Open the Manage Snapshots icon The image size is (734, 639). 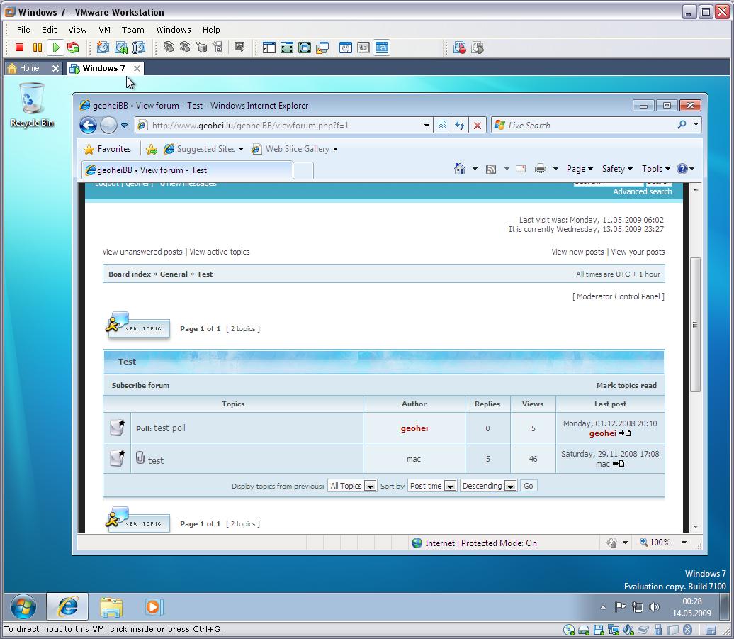[139, 48]
